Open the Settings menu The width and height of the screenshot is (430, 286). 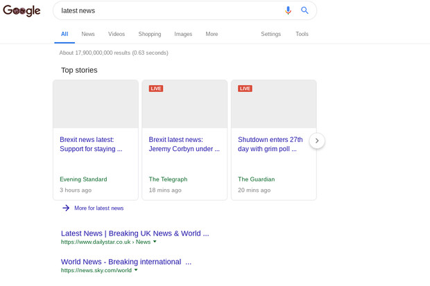coord(270,34)
